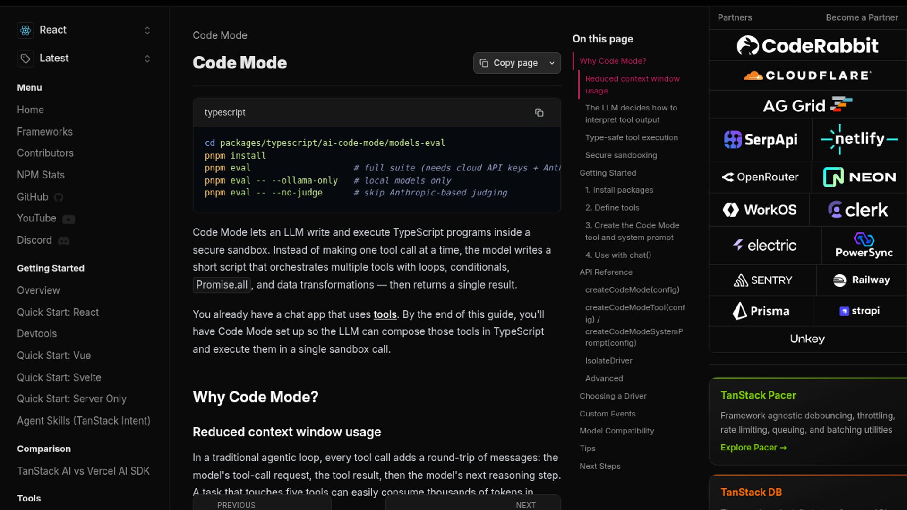
Task: Open the Sentry partner logo
Action: 762,280
